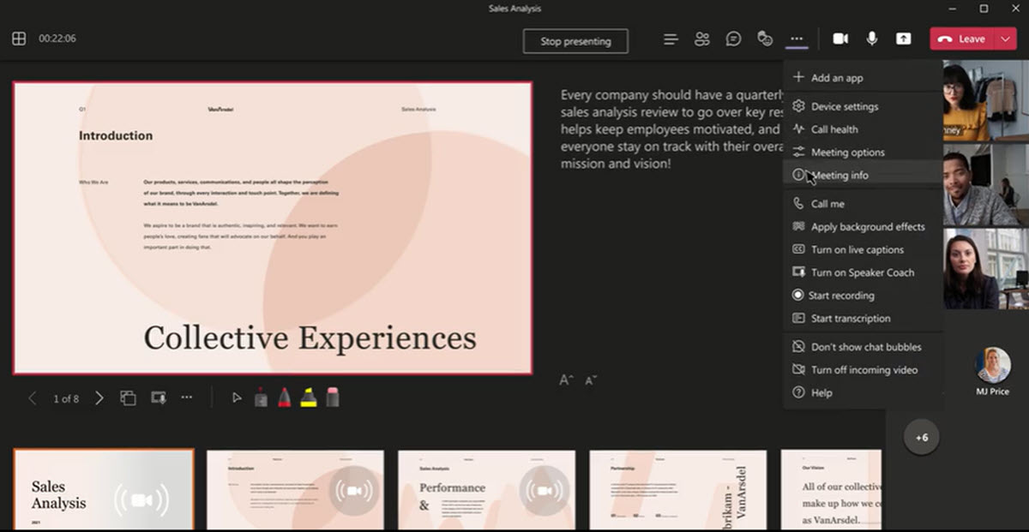This screenshot has width=1029, height=532.
Task: Open the meeting chat icon
Action: coord(733,39)
